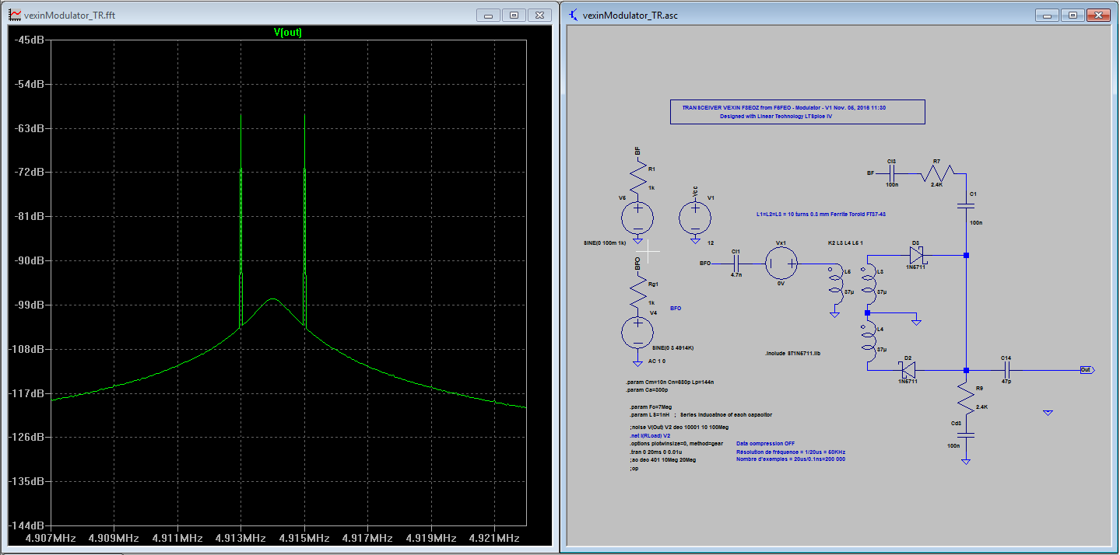Select the BFO sine source V4 symbol

pos(637,333)
